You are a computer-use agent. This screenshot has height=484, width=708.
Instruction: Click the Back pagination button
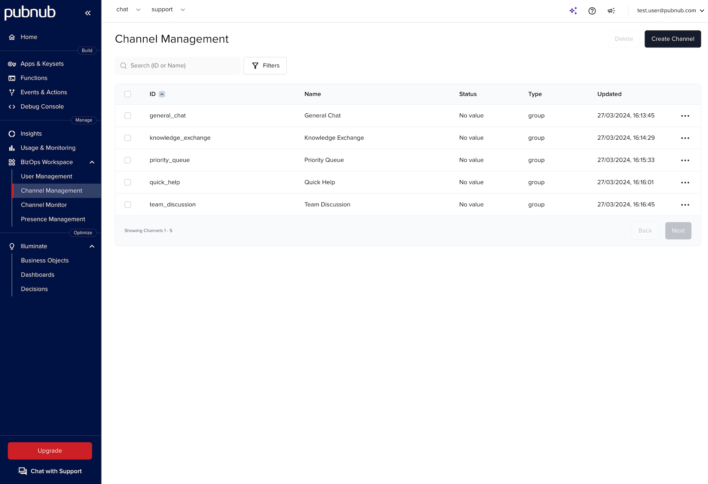point(645,231)
